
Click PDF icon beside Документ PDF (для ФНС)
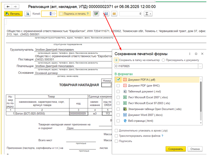(125, 85)
